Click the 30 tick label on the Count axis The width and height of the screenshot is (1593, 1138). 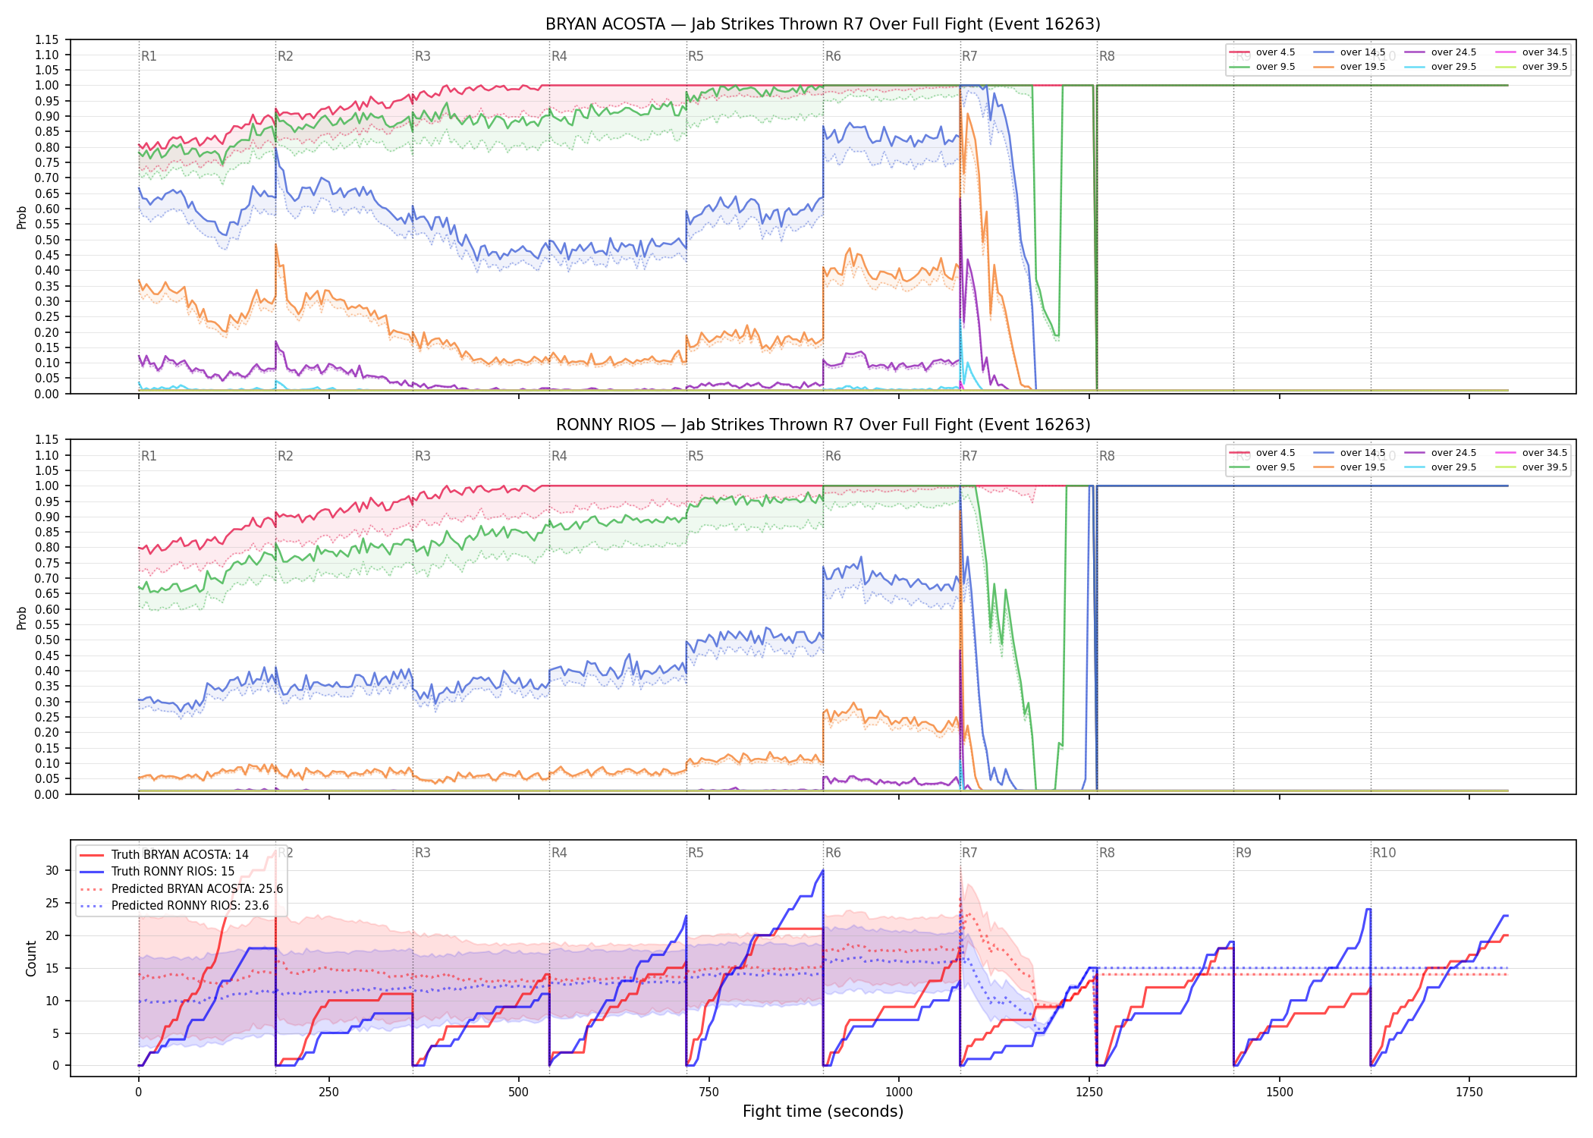tap(52, 870)
